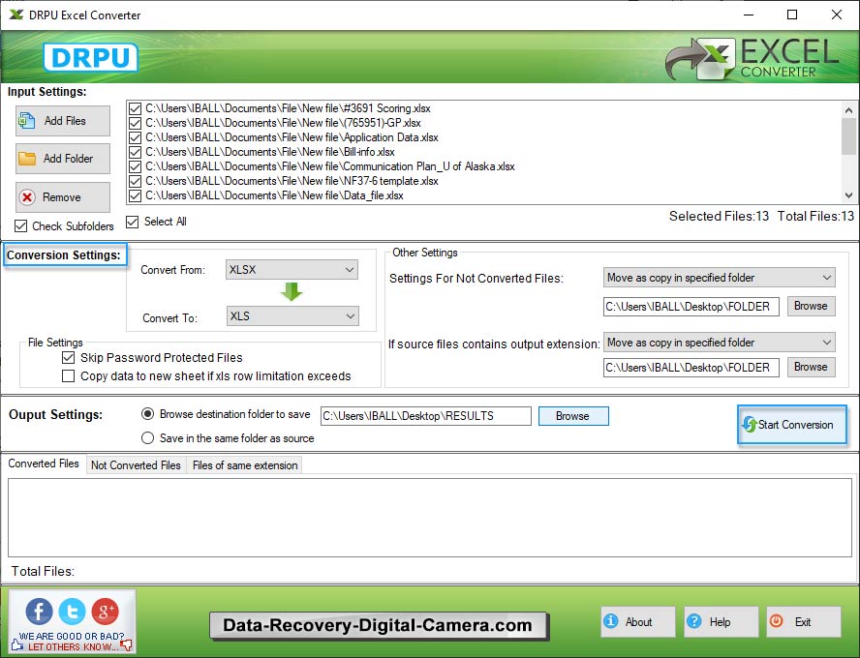
Task: Toggle the Select All checkbox
Action: (132, 222)
